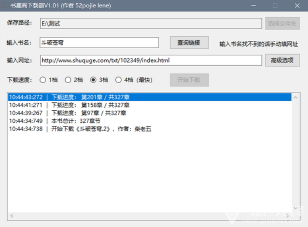Focus the 保存路径 save path field
Image resolution: width=308 pixels, height=227 pixels.
coord(151,23)
